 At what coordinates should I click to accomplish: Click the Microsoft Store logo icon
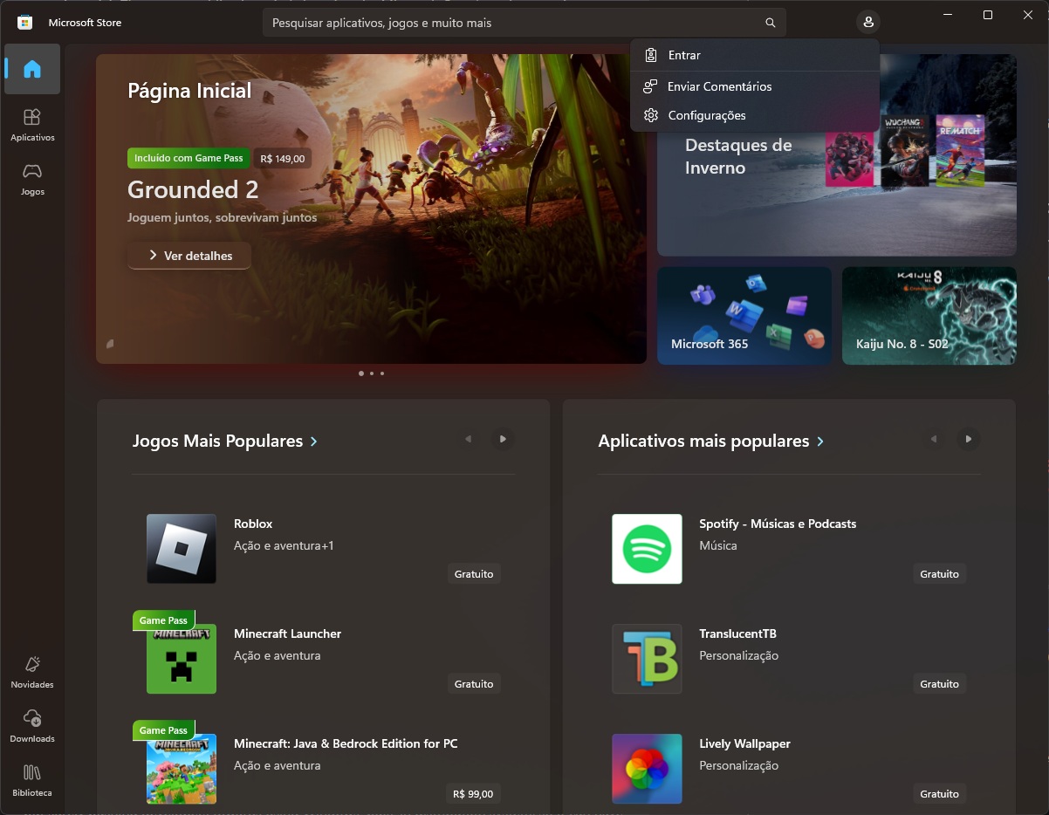[25, 23]
